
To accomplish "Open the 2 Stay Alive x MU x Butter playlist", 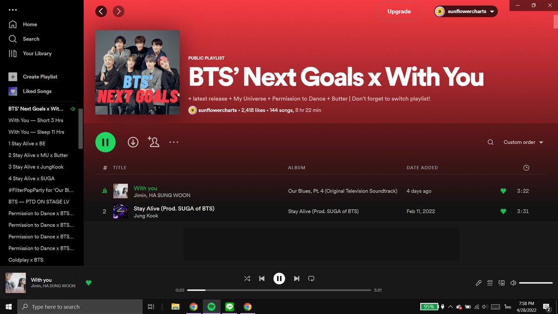I will click(x=38, y=155).
